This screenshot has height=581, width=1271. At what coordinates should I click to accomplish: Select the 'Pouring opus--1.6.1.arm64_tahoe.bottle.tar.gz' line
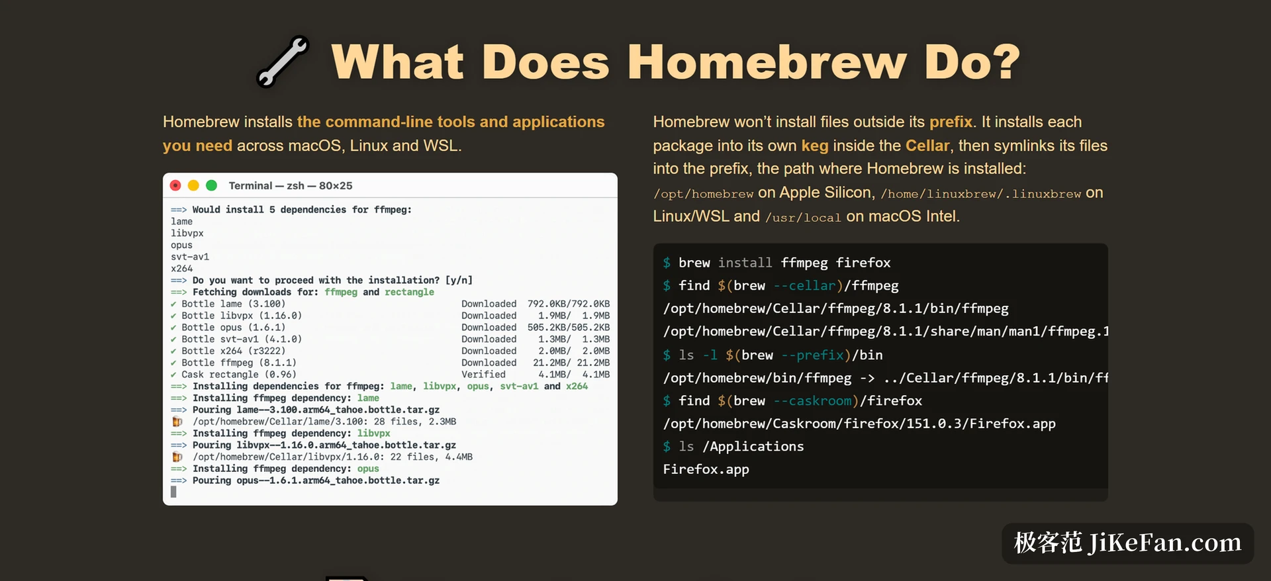coord(305,481)
